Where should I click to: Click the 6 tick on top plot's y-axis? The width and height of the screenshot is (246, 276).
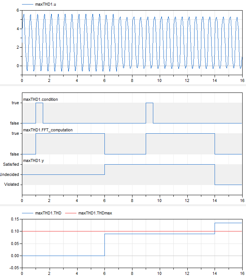[x=17, y=10]
